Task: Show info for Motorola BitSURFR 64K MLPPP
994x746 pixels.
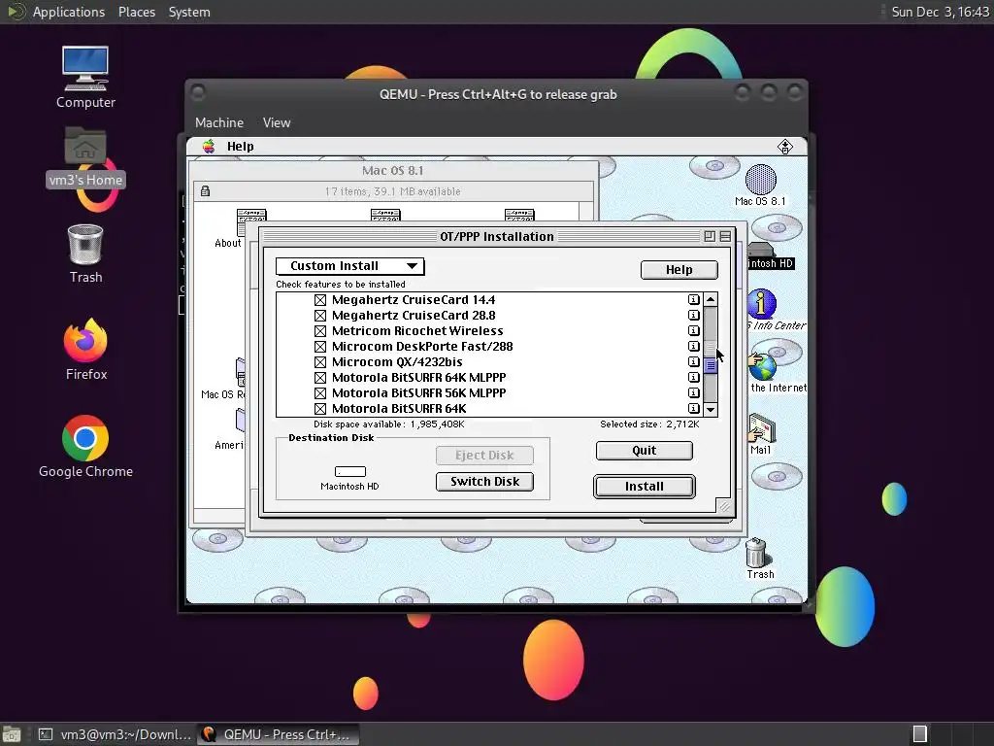Action: point(693,378)
